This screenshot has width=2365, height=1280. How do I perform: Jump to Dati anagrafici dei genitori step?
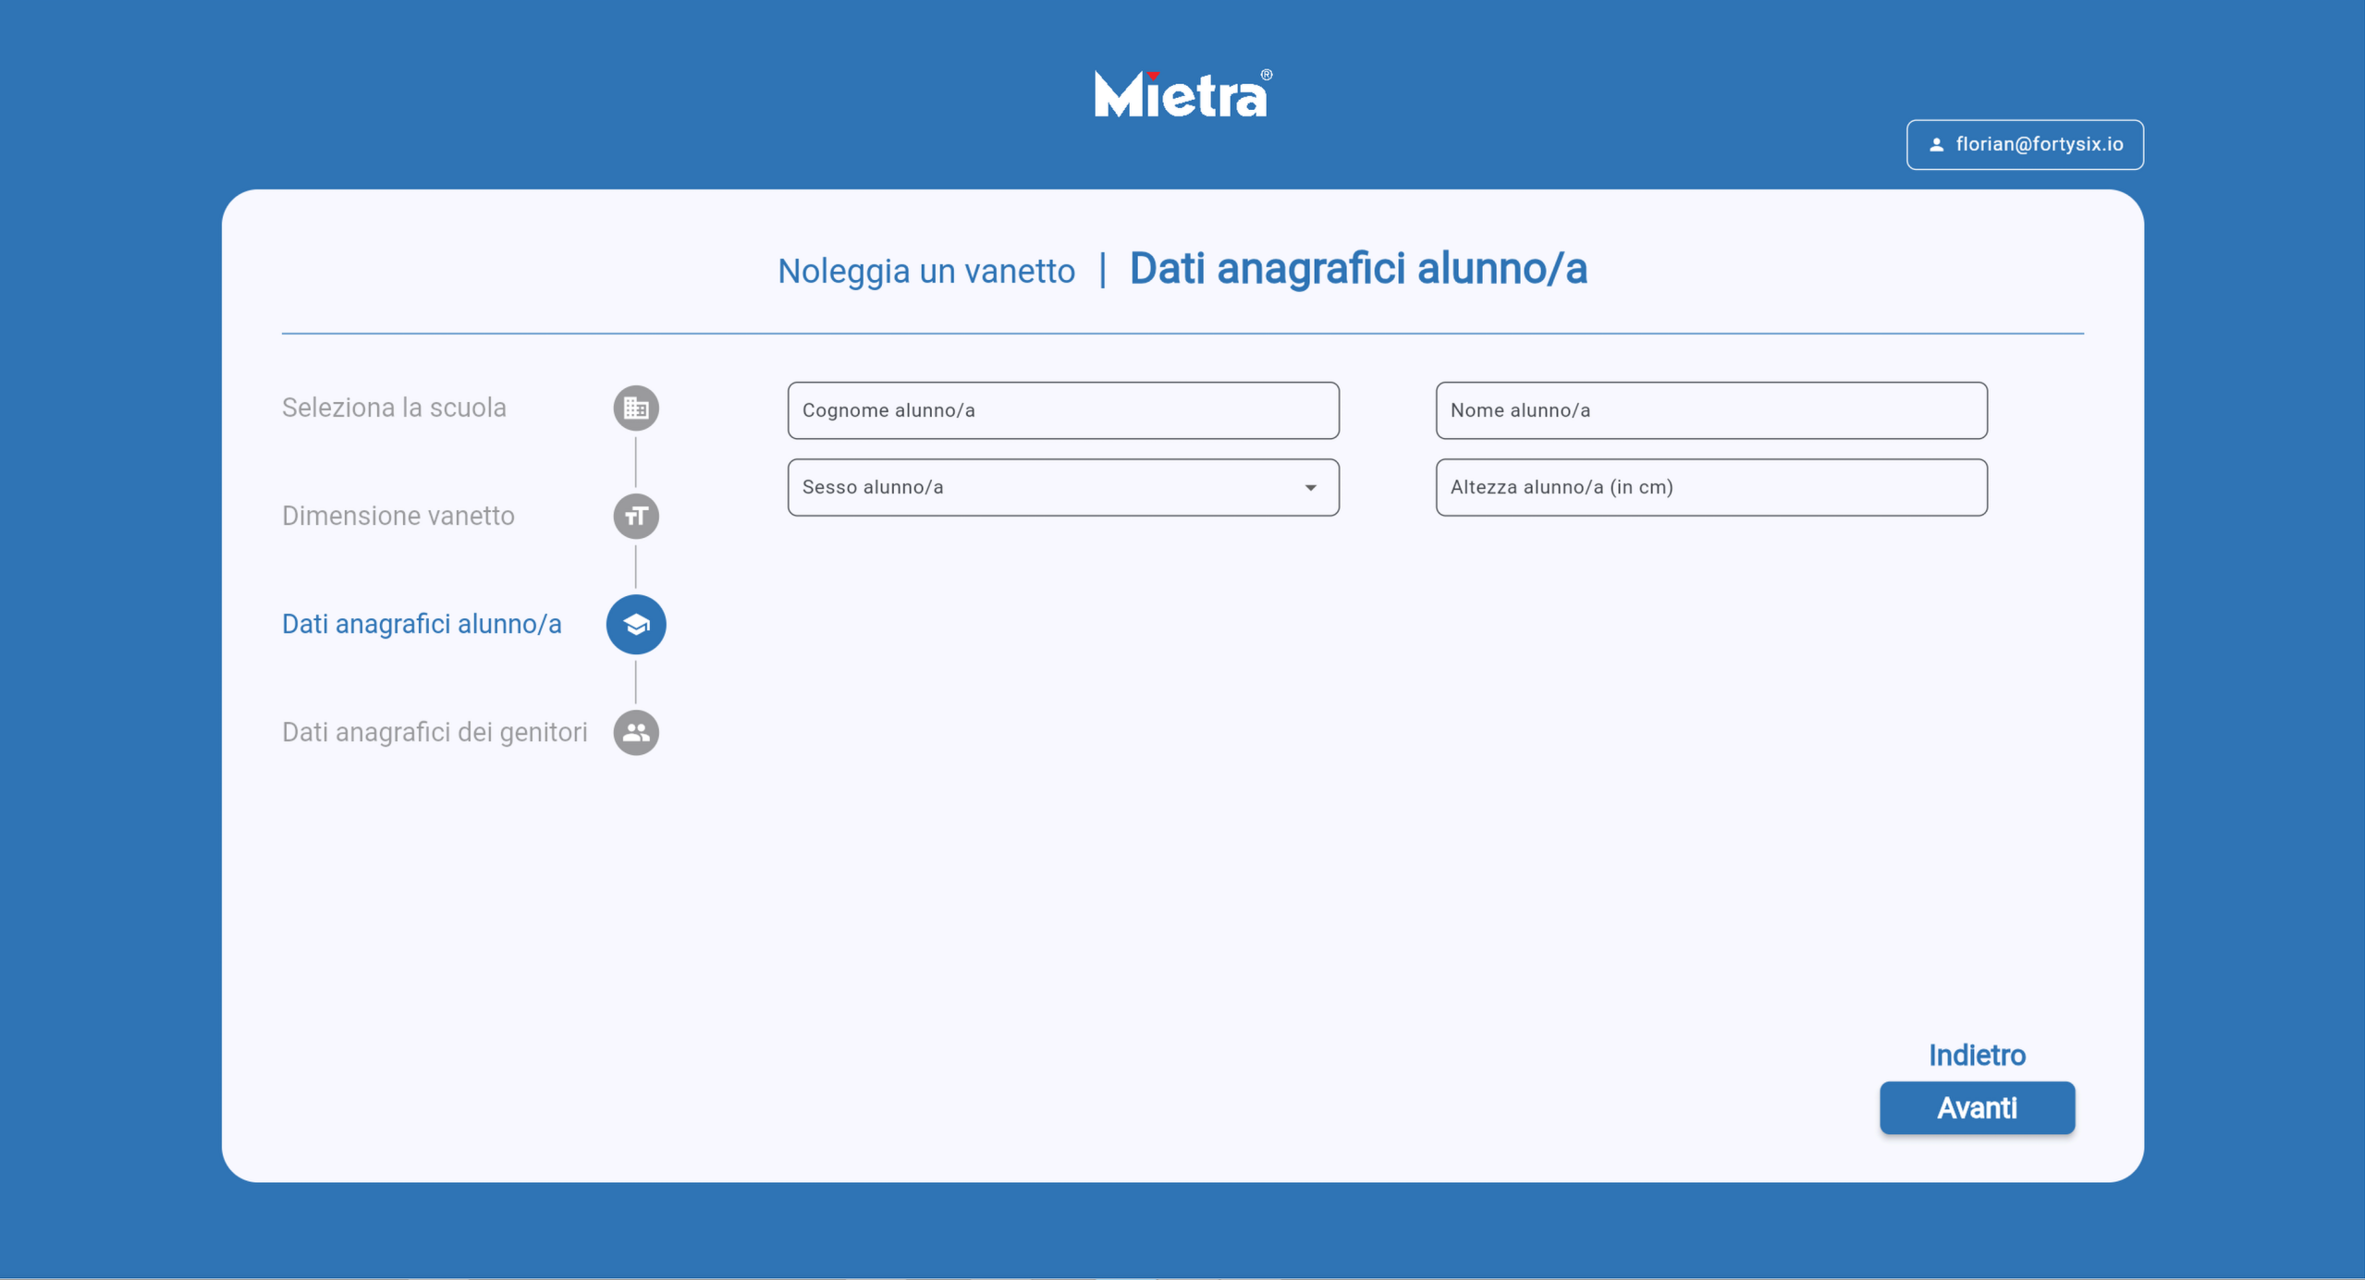(x=435, y=732)
